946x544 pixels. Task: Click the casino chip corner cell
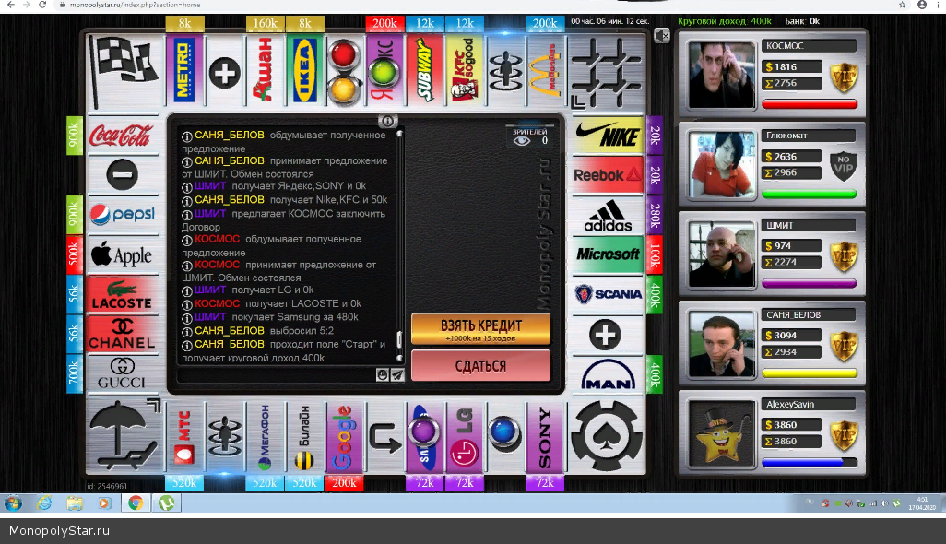click(607, 436)
